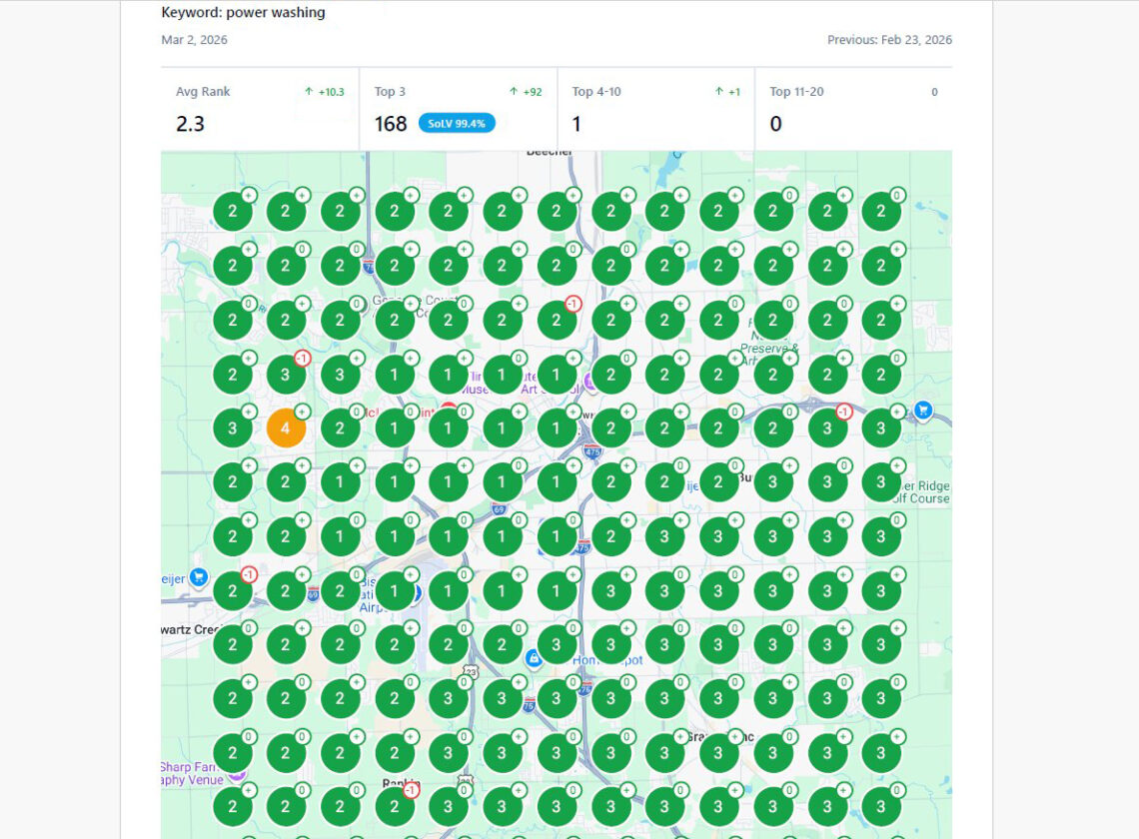Click the +10.3 change value in Avg Rank

(331, 92)
